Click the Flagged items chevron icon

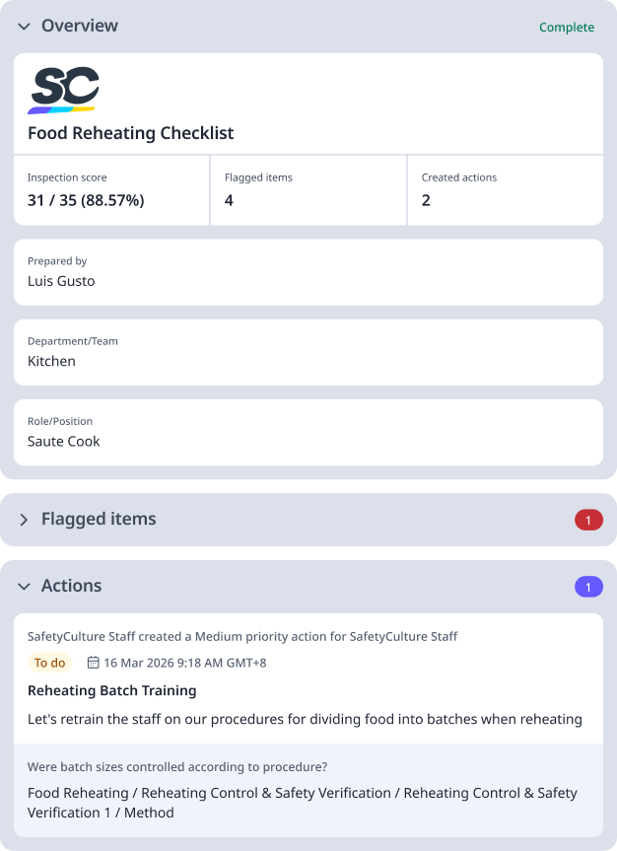(23, 519)
